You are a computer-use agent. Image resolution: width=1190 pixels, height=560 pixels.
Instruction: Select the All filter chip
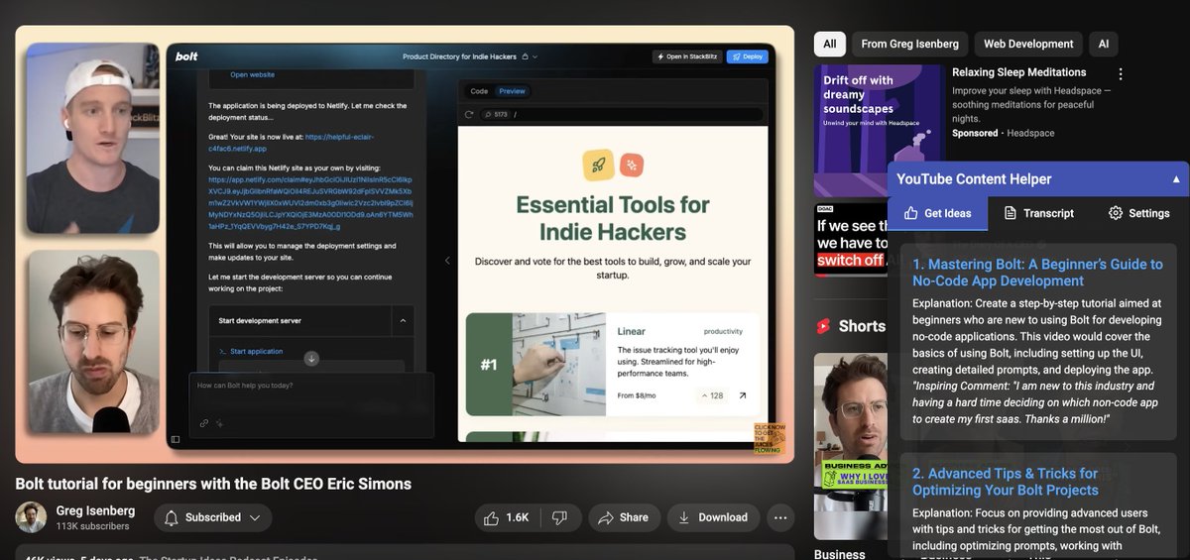point(830,44)
